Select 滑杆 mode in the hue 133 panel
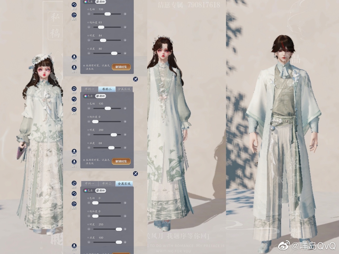This screenshot has height=254, width=339. 101,2
